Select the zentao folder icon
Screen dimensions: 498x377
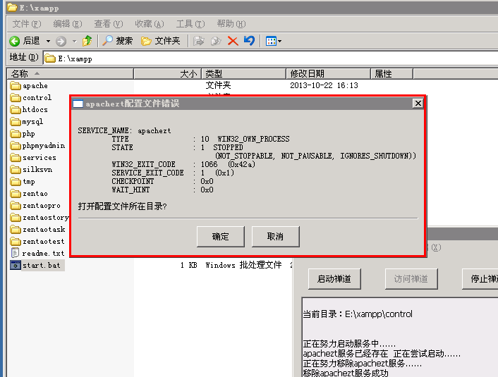(16, 193)
